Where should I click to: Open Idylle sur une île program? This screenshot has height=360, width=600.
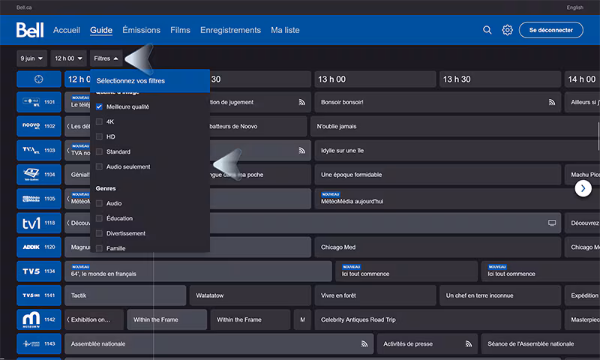(x=457, y=150)
